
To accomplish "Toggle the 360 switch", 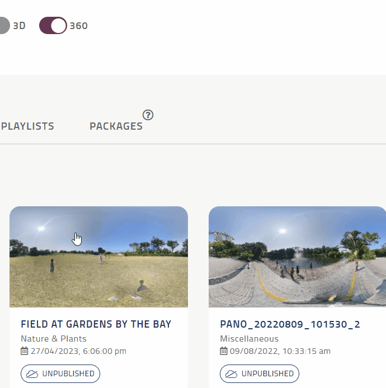I will click(53, 26).
